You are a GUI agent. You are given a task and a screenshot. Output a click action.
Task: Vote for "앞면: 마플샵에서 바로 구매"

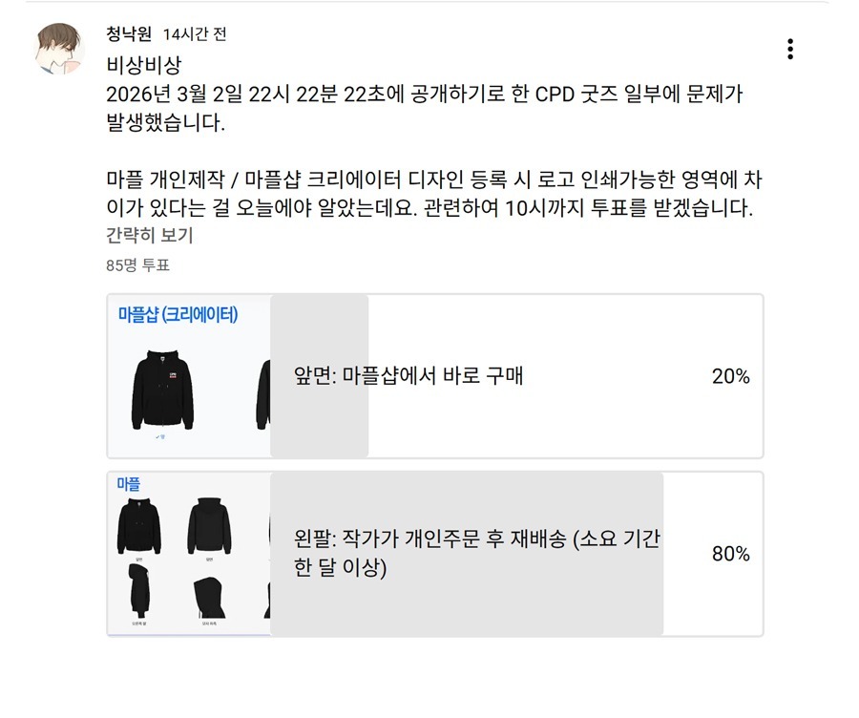point(409,376)
